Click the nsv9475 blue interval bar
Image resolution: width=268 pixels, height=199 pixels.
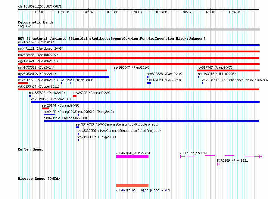click(x=50, y=115)
